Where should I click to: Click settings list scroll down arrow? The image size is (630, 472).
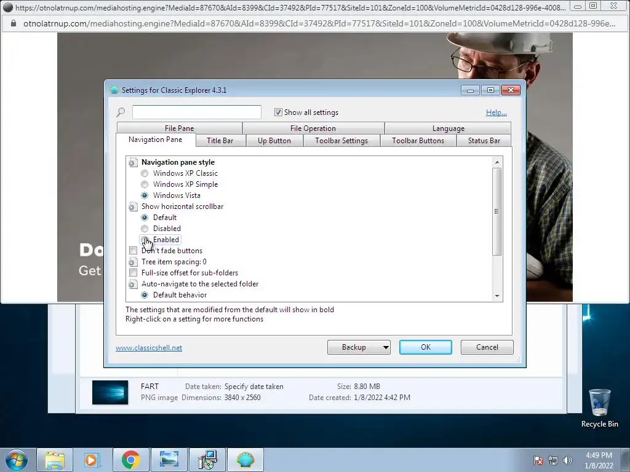coord(497,296)
